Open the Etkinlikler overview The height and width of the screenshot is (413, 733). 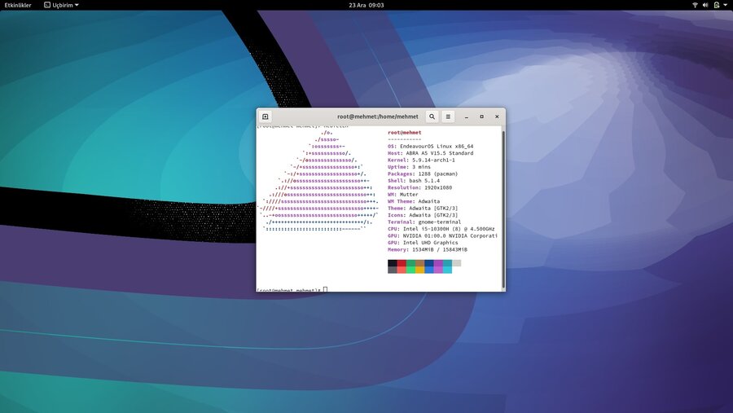pyautogui.click(x=17, y=5)
